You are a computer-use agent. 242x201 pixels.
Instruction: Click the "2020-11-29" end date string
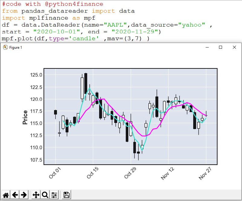pos(135,32)
